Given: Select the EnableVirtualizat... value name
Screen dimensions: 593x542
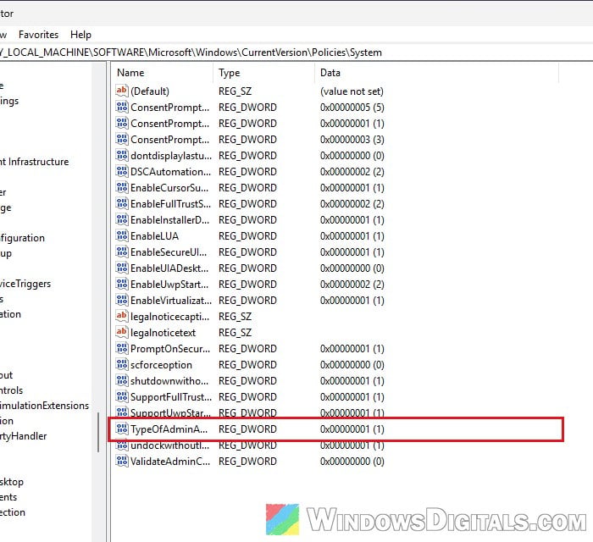Looking at the screenshot, I should 171,301.
